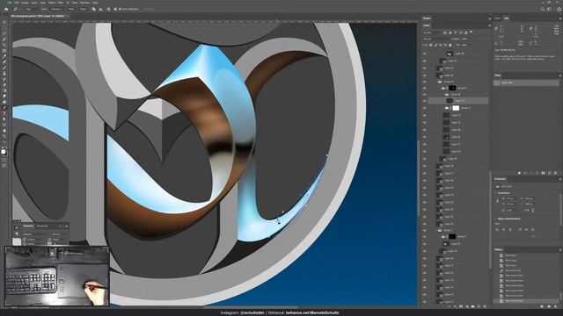Close the open document tab

[x=68, y=16]
